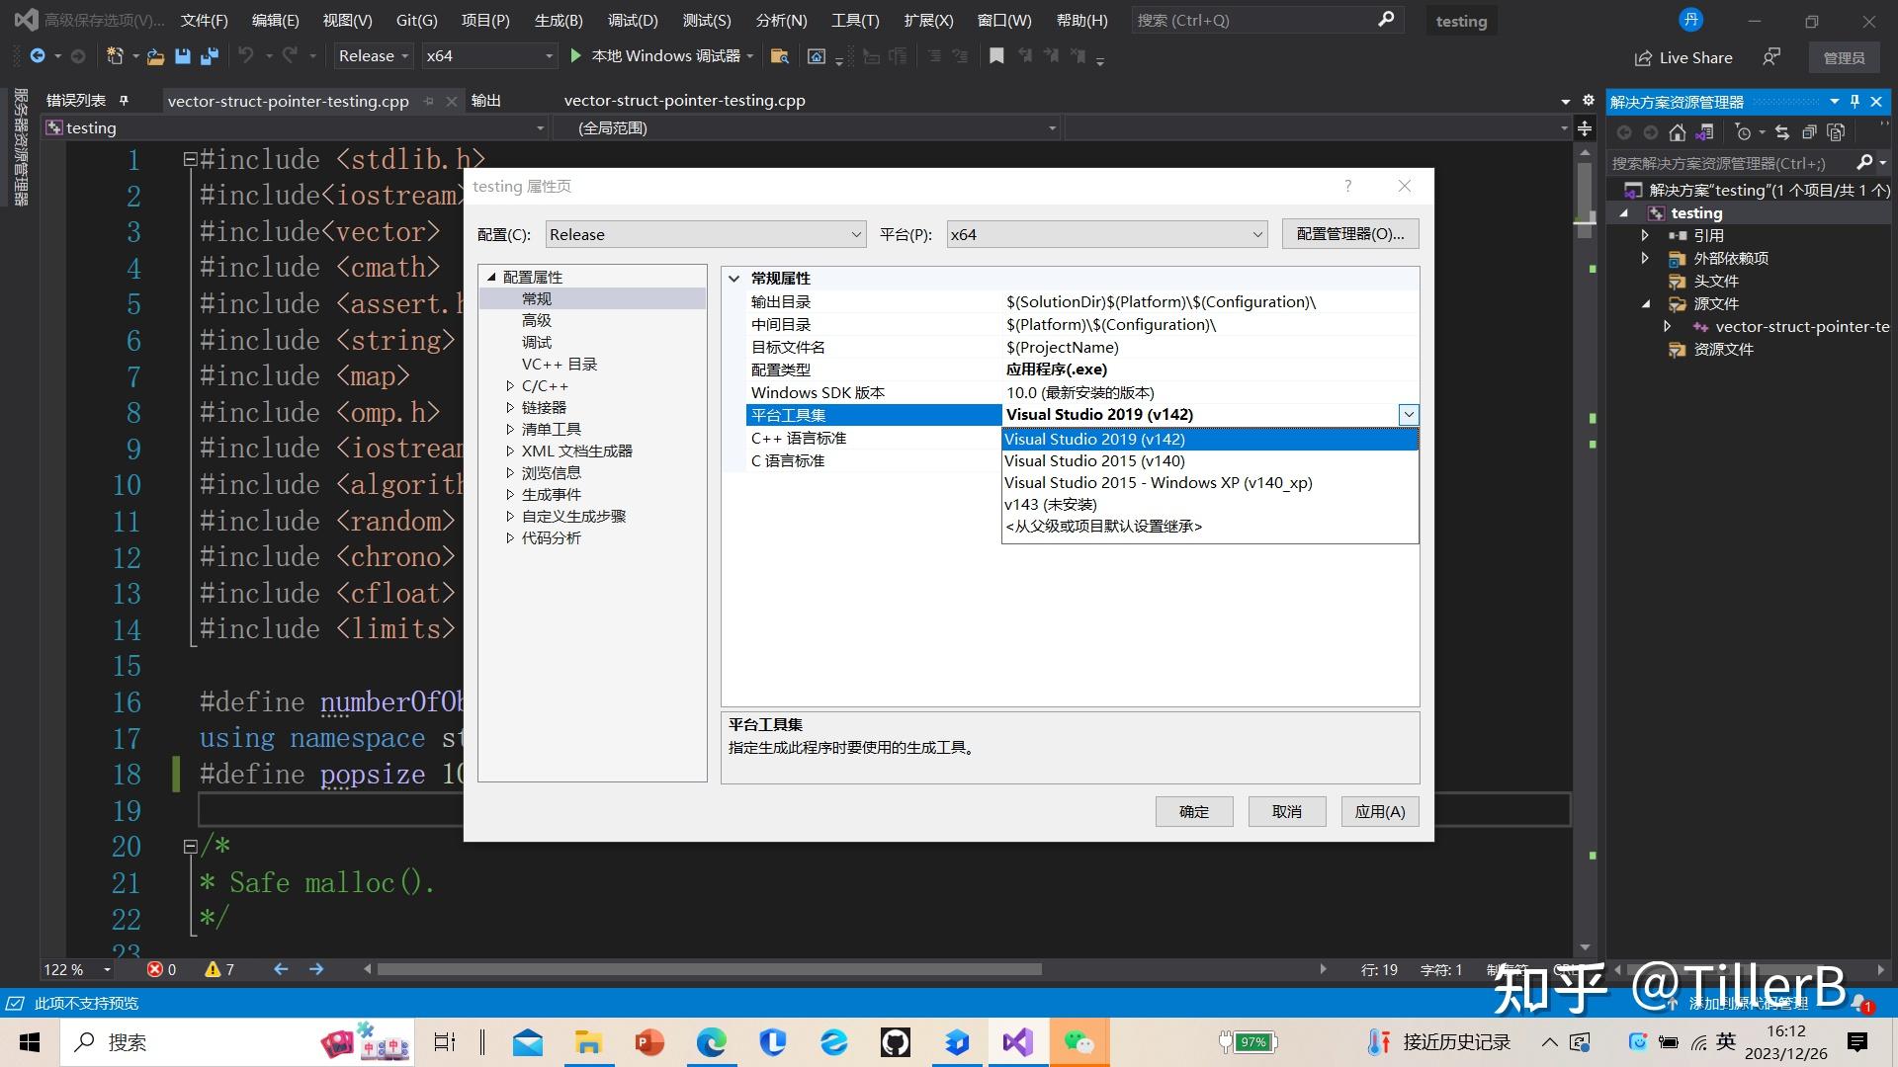Click sync with active document icon
The height and width of the screenshot is (1067, 1898).
[1782, 132]
